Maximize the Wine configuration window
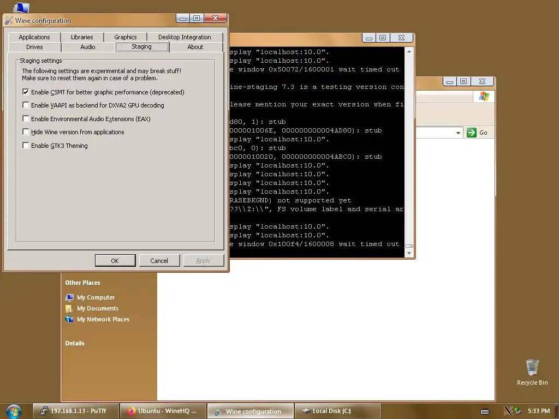 (x=197, y=18)
